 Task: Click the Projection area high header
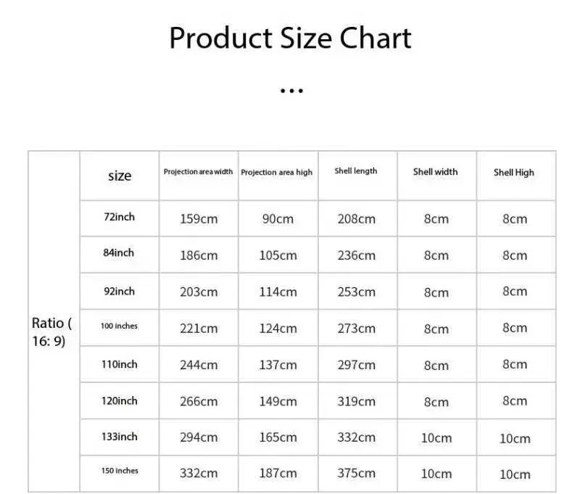click(277, 173)
